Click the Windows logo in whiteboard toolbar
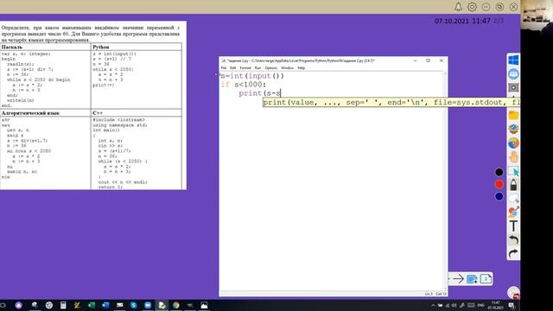The image size is (553, 311). coord(513,60)
